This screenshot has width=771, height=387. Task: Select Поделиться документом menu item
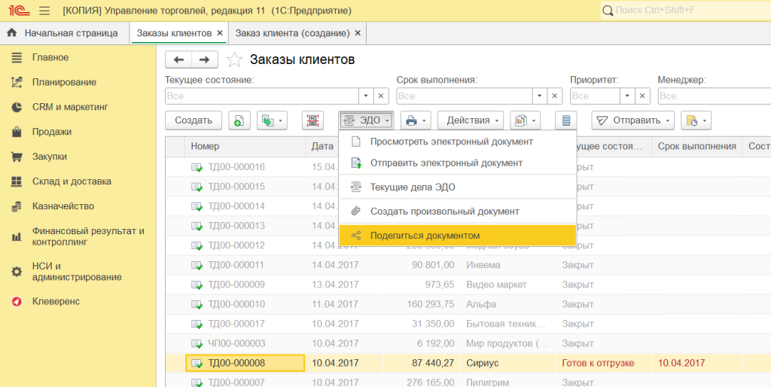457,236
